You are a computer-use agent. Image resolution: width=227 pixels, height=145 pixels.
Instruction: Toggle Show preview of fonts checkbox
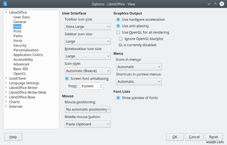tap(118, 98)
